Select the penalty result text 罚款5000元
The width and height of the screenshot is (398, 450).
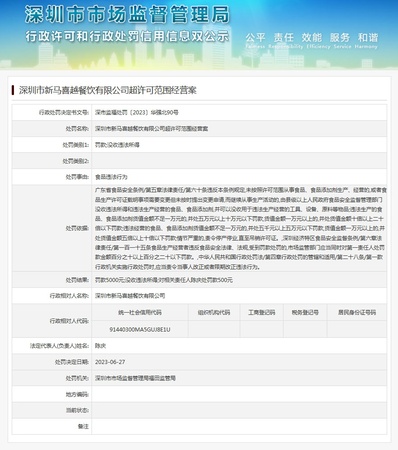110,280
